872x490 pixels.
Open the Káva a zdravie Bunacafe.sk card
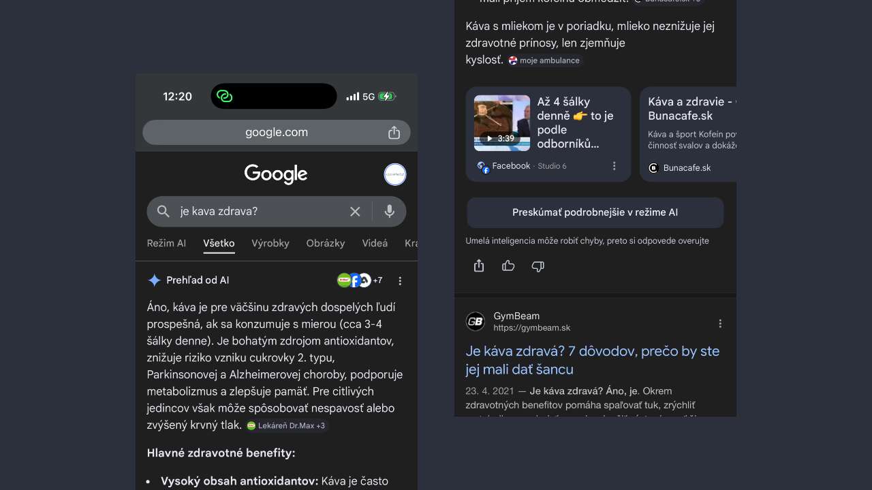click(688, 134)
